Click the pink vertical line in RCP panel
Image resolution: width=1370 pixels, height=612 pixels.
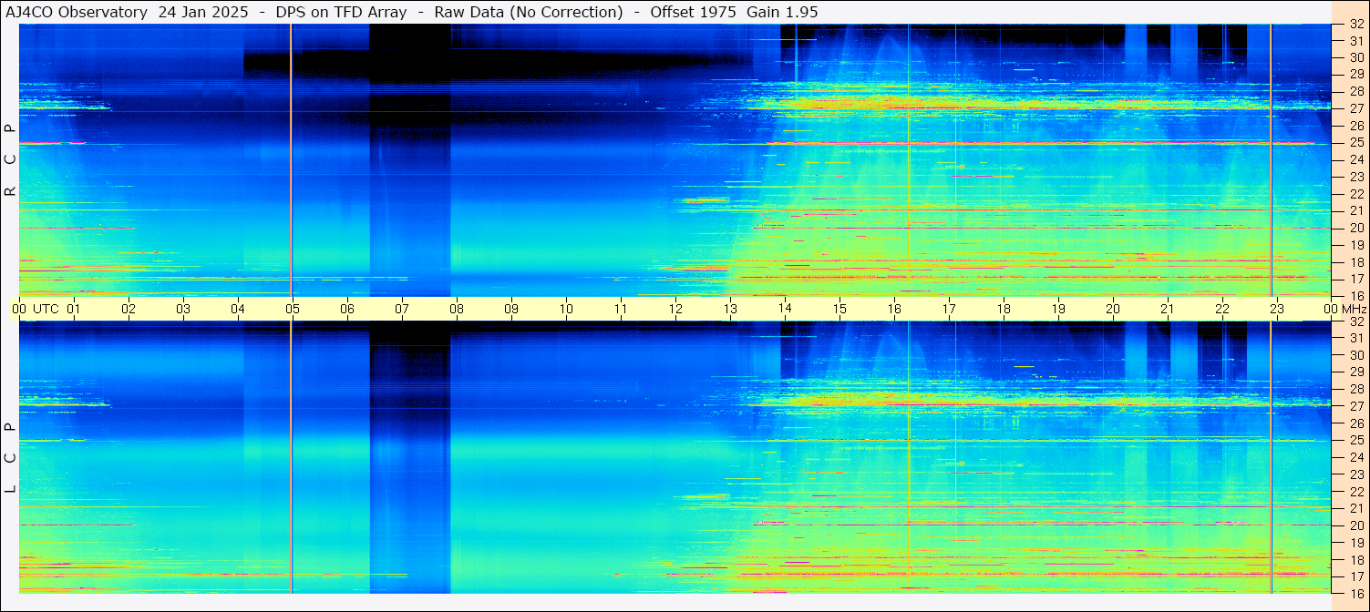coord(291,160)
